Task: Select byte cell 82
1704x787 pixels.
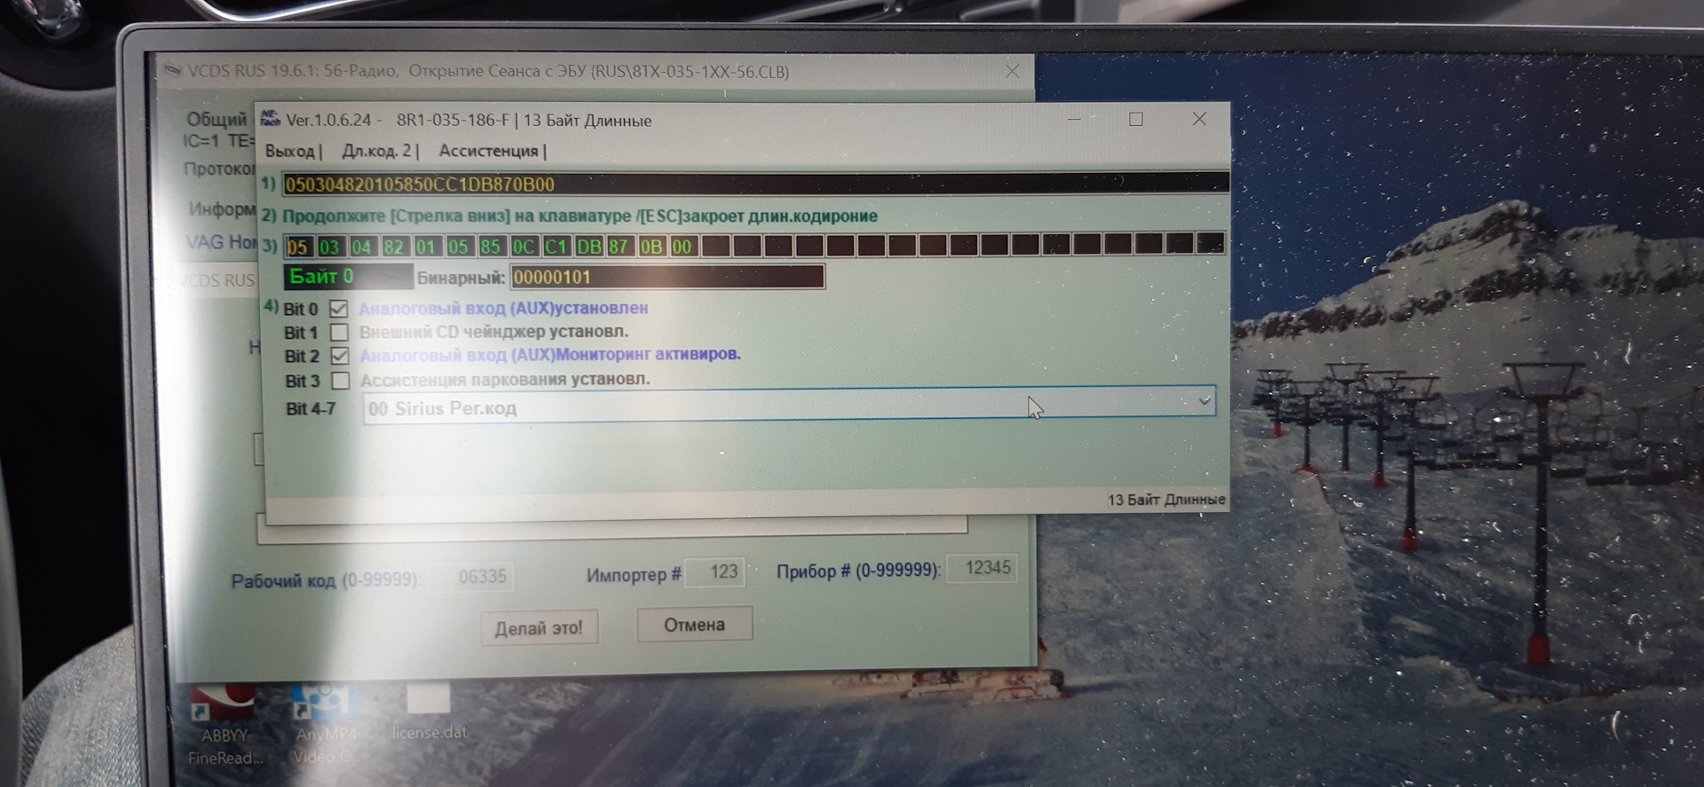Action: (x=393, y=247)
